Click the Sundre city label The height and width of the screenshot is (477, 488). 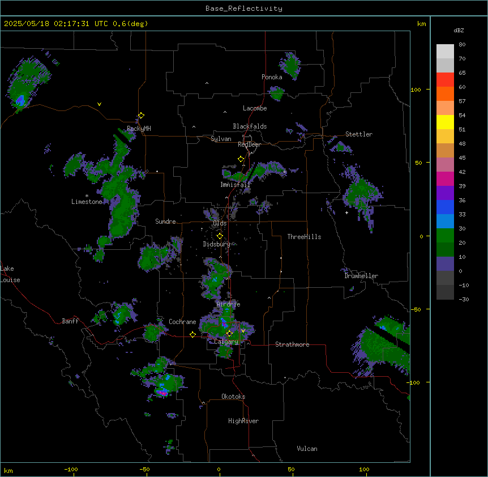pyautogui.click(x=165, y=222)
